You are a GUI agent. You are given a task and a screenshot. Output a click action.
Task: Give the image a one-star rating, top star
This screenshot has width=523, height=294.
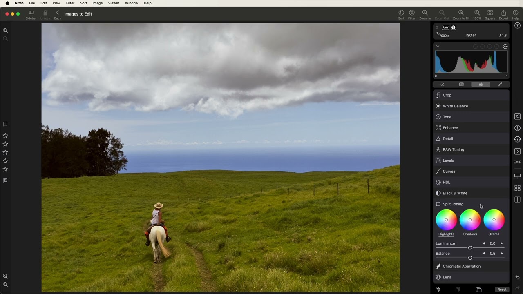pyautogui.click(x=5, y=136)
